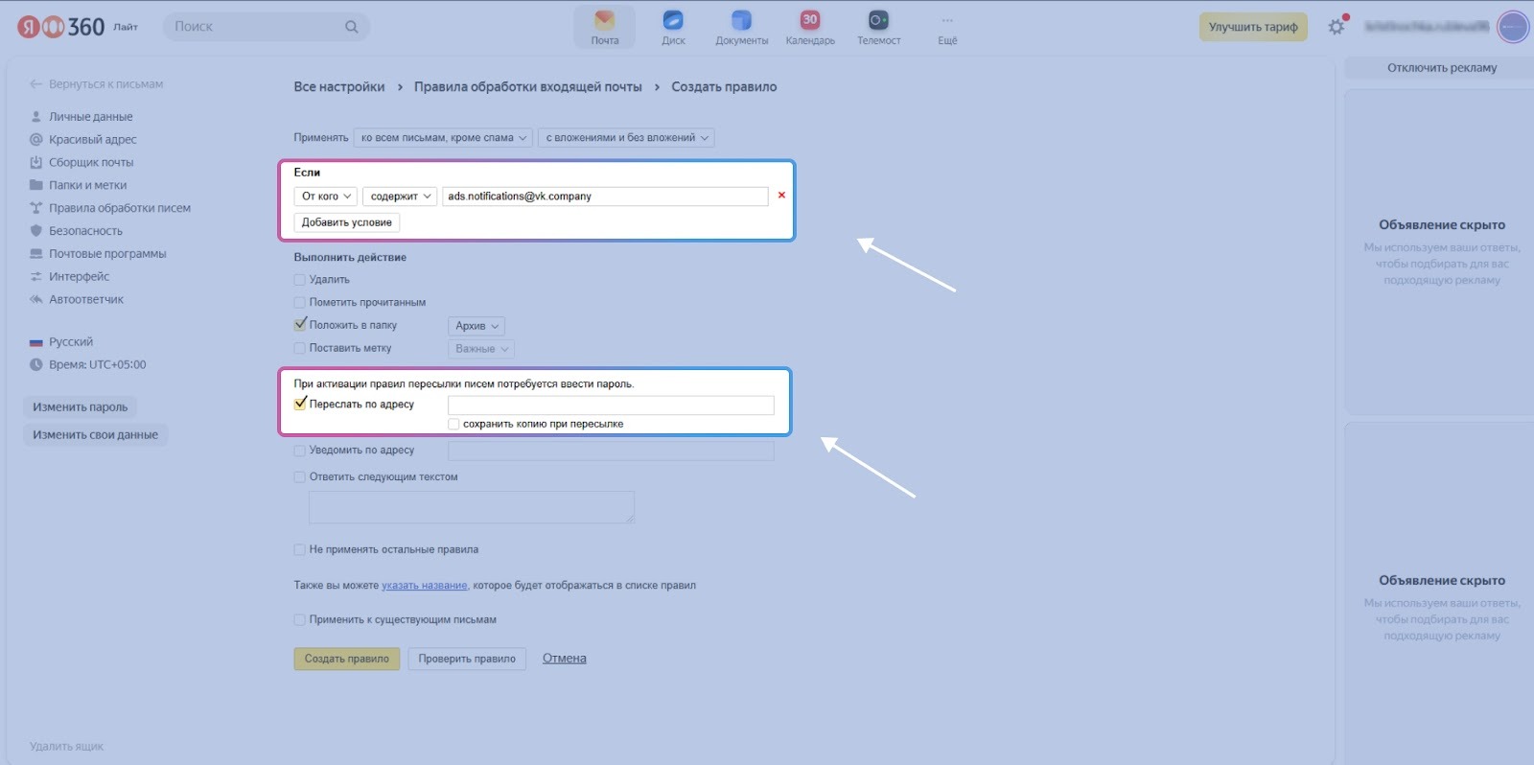Open the Документы icon

[741, 21]
